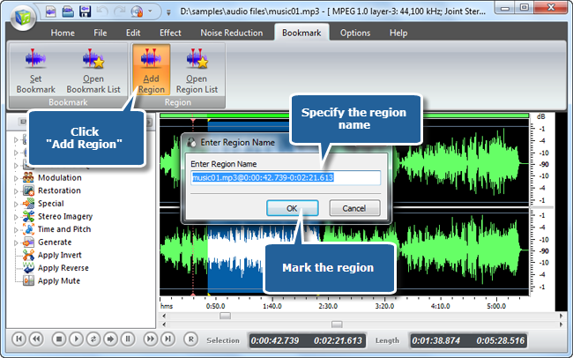Click the Open file quick-access icon
Viewport: 573px width, 358px height.
(x=68, y=11)
